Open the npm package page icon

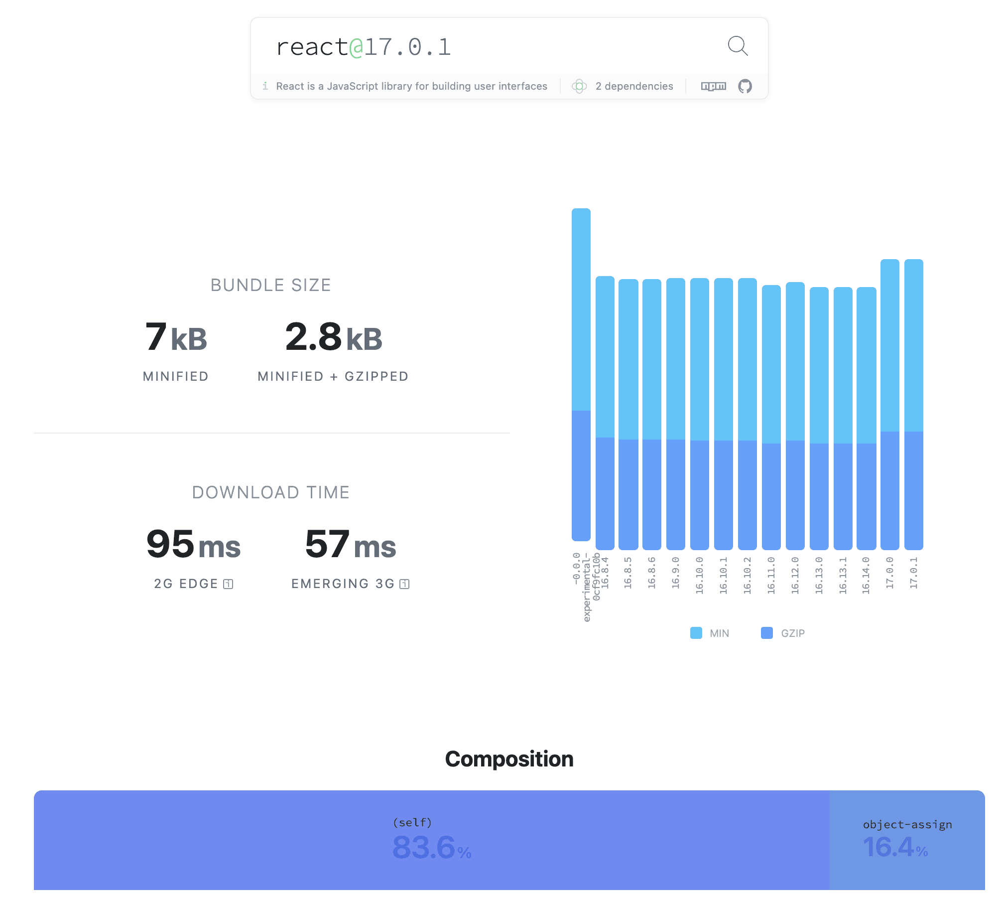(x=713, y=86)
